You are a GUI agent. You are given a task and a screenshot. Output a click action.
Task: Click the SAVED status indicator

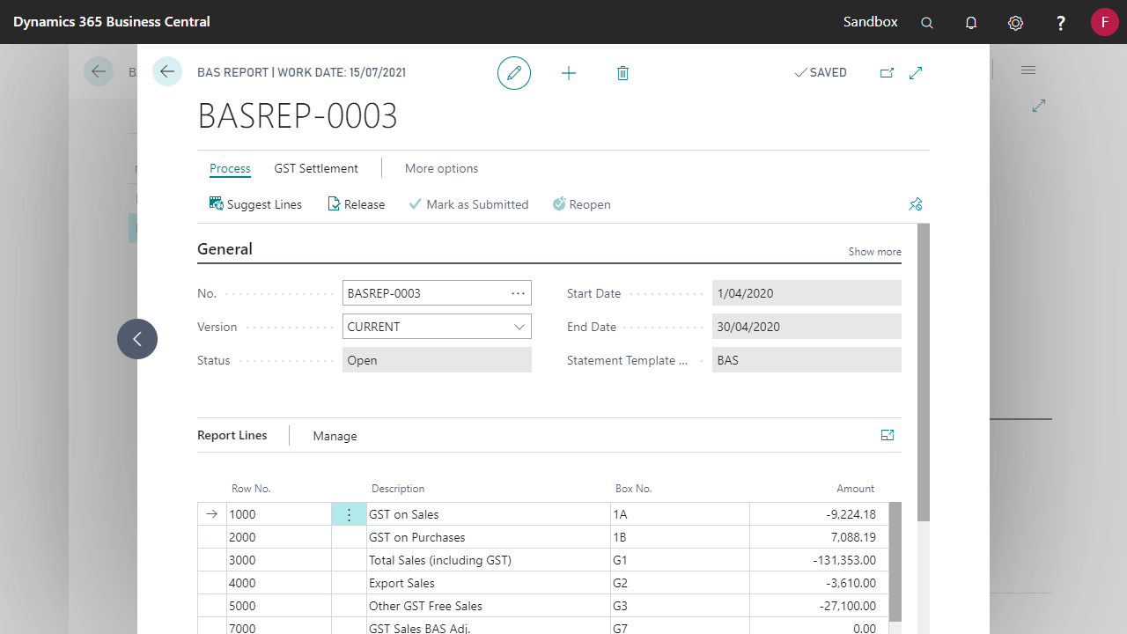820,73
